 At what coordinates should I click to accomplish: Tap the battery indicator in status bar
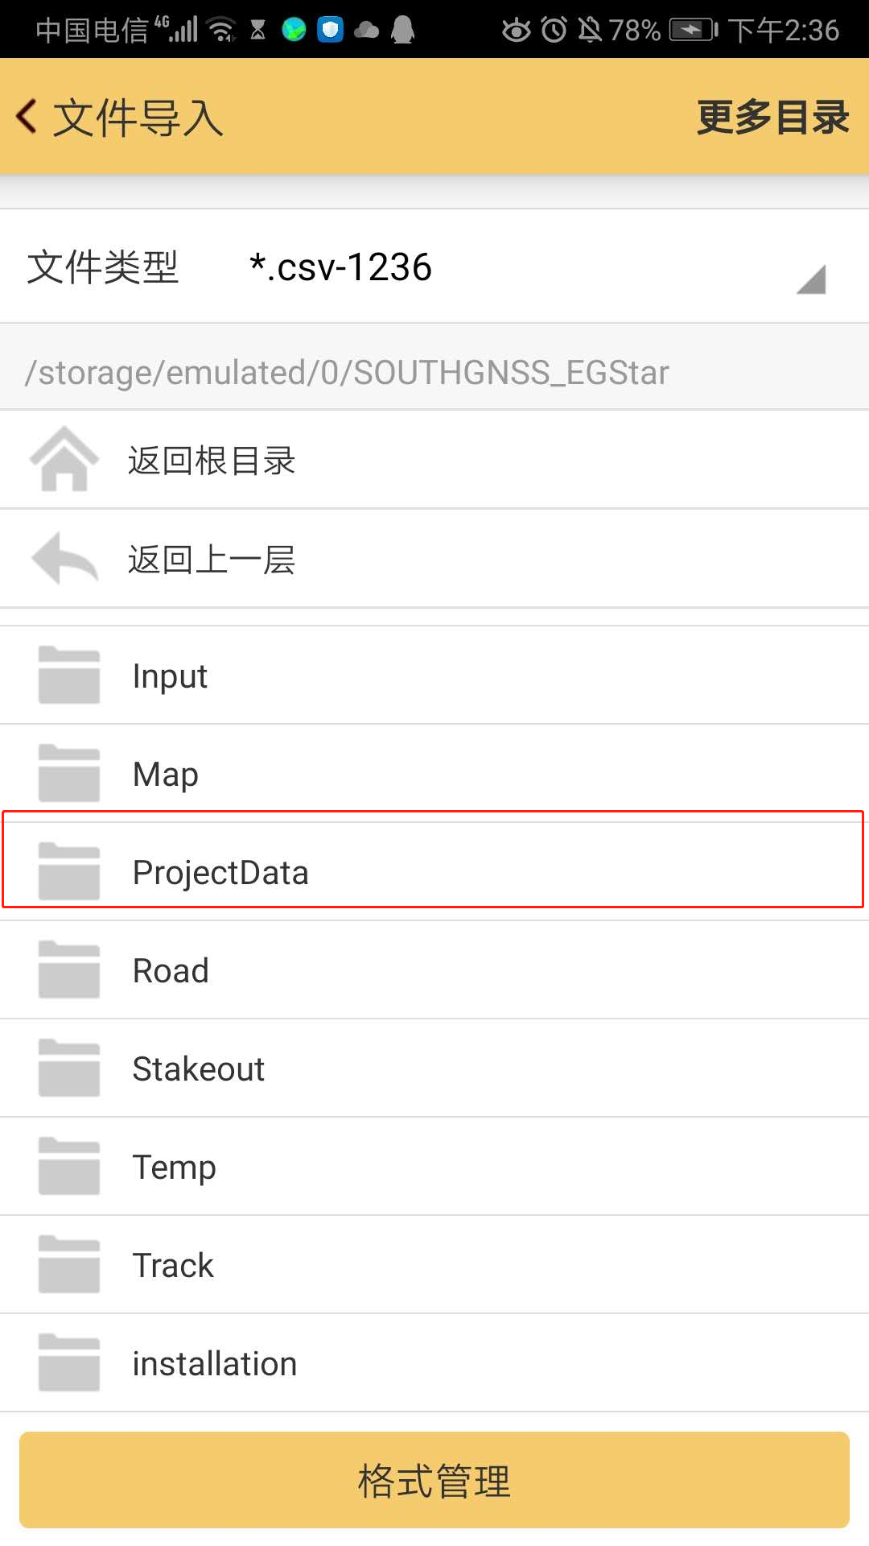pos(692,31)
